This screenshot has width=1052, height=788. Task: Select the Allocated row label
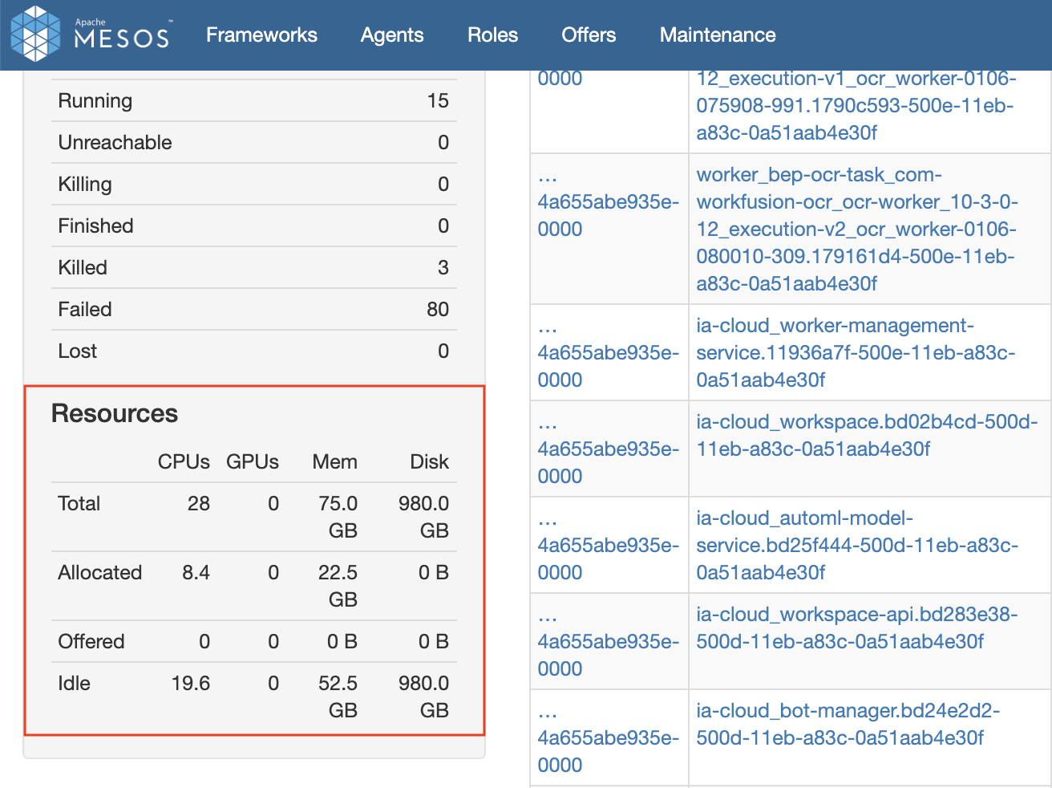(x=100, y=572)
